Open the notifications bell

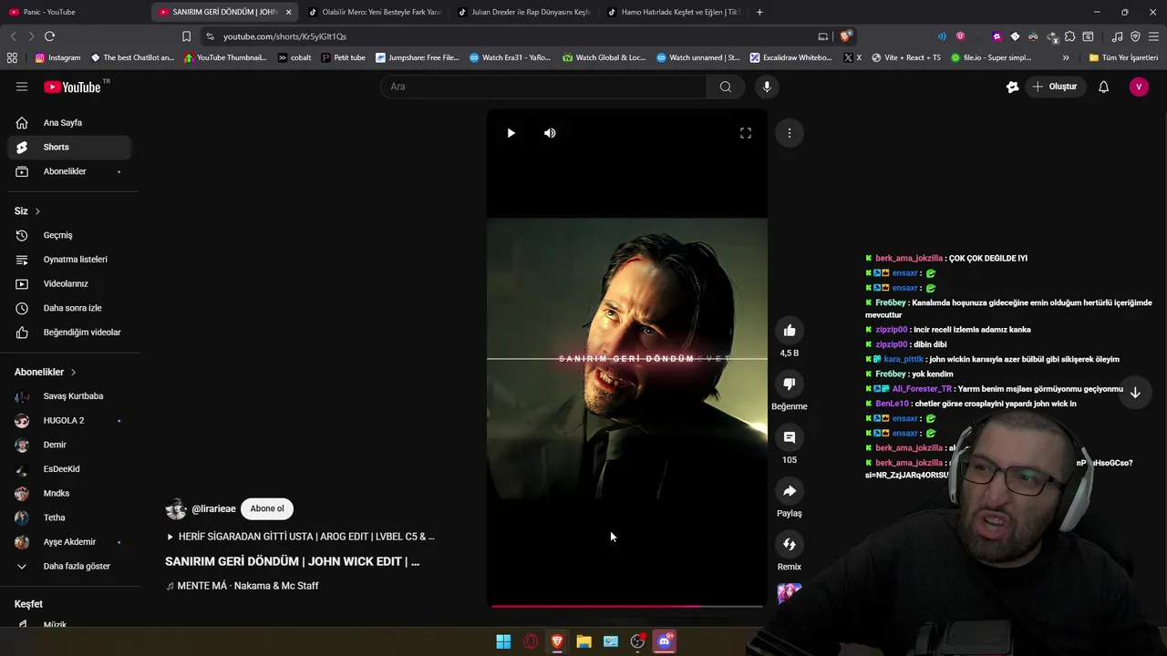coord(1103,87)
